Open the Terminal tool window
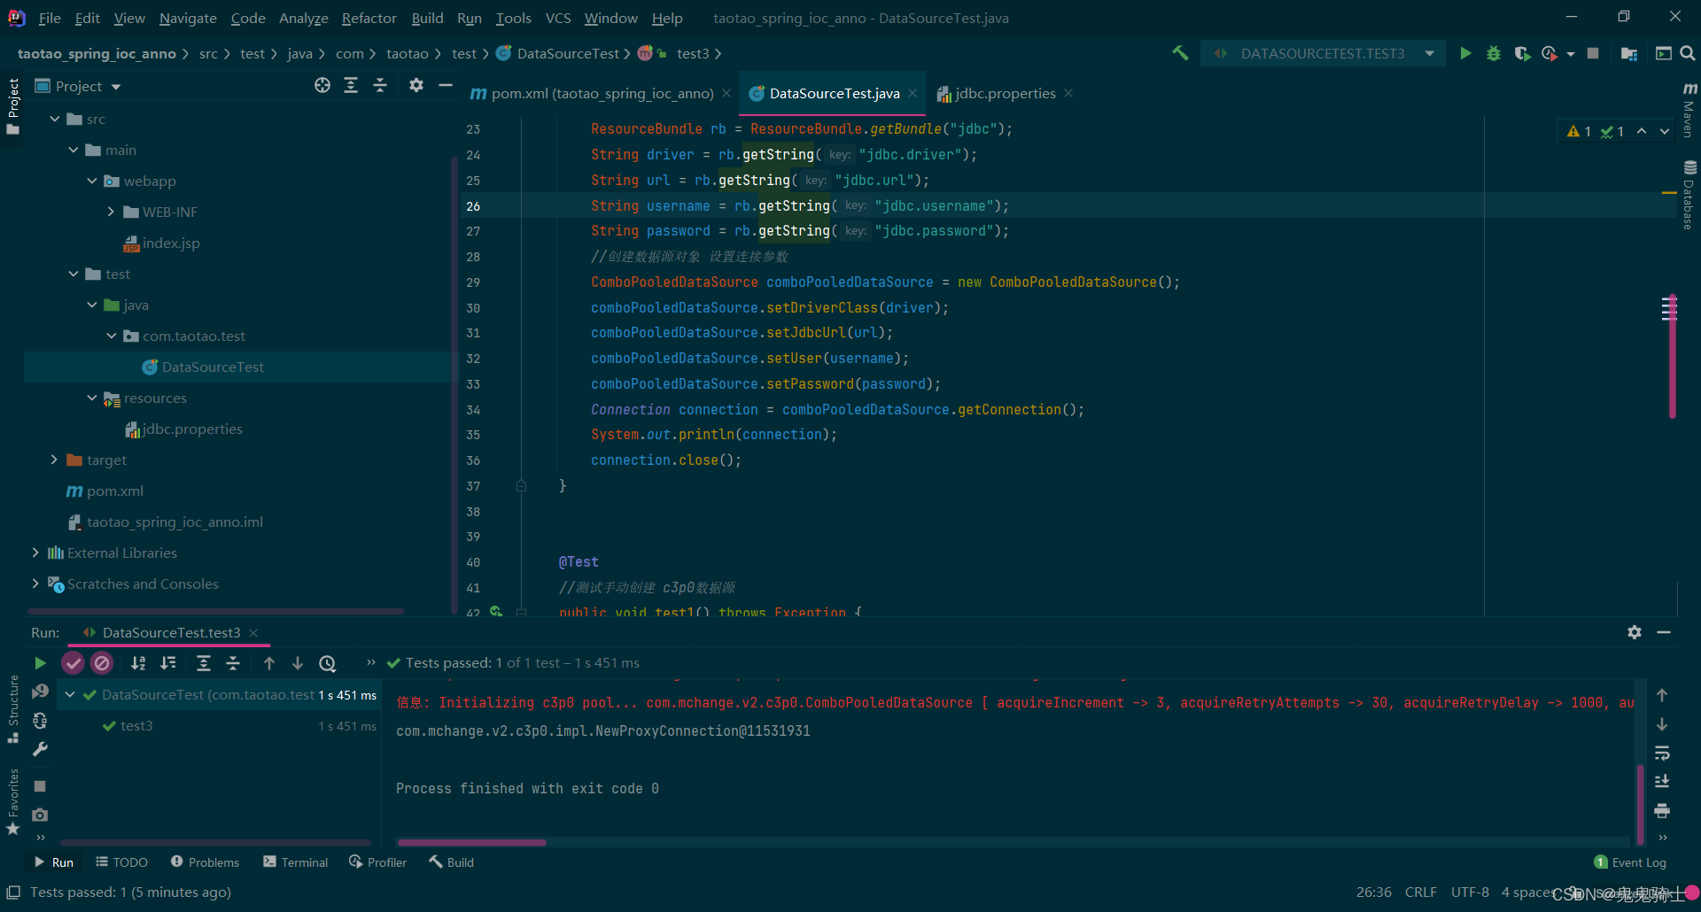 pyautogui.click(x=296, y=862)
